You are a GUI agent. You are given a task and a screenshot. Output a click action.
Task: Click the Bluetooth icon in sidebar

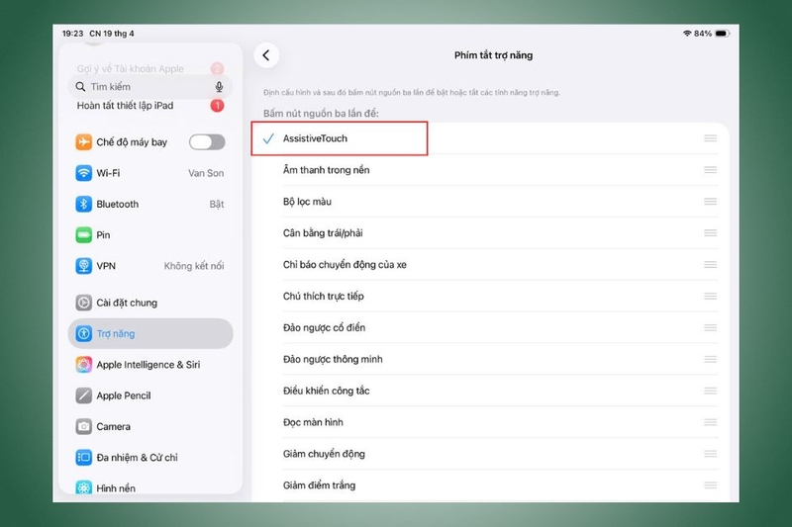coord(84,205)
